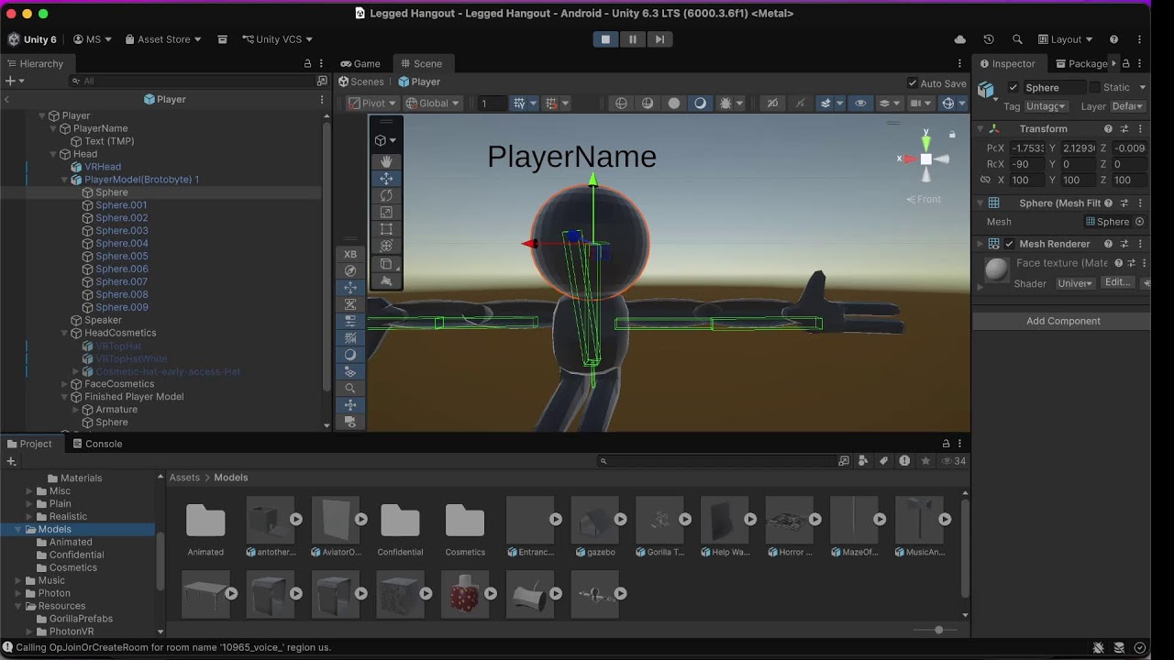Toggle Inspector lock icon
The height and width of the screenshot is (660, 1174).
point(1127,63)
